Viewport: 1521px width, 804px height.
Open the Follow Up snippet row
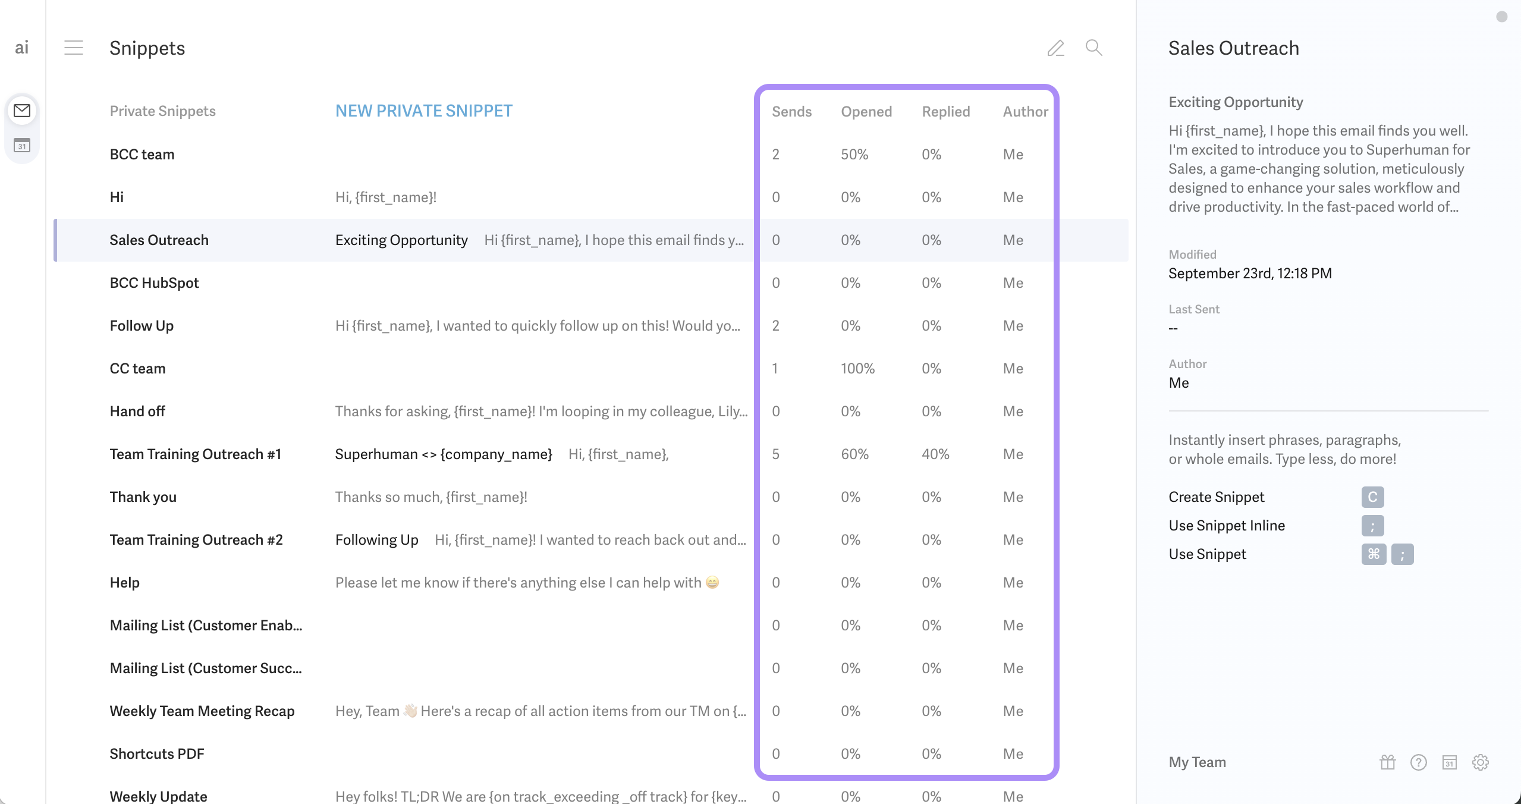[142, 326]
